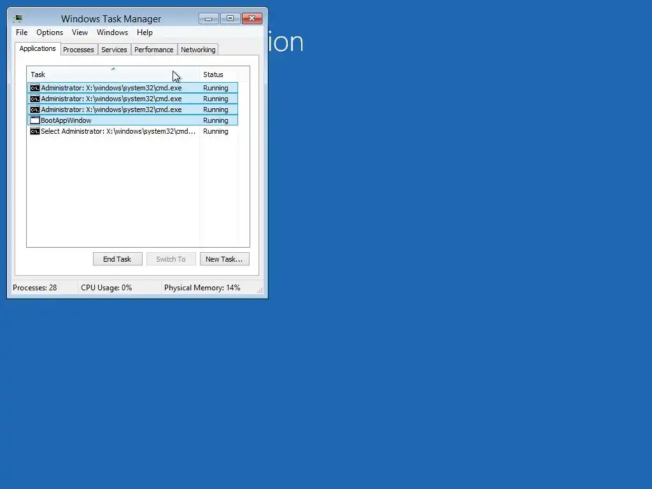This screenshot has width=652, height=489.
Task: Switch to the Performance tab
Action: click(154, 50)
